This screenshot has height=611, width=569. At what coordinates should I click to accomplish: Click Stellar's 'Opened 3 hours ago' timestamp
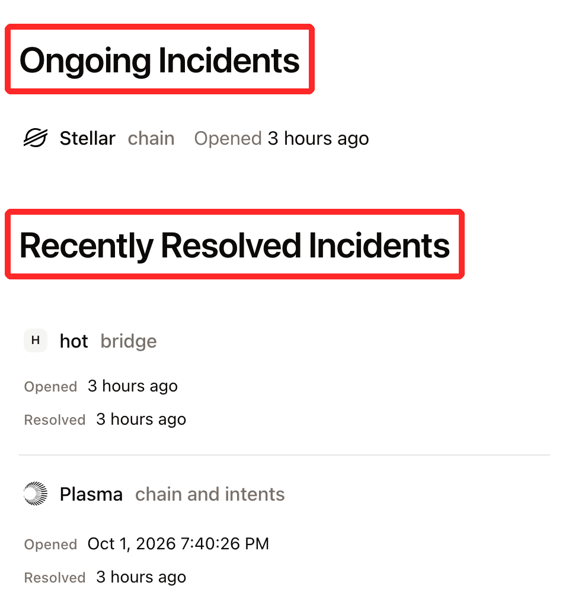pos(282,138)
